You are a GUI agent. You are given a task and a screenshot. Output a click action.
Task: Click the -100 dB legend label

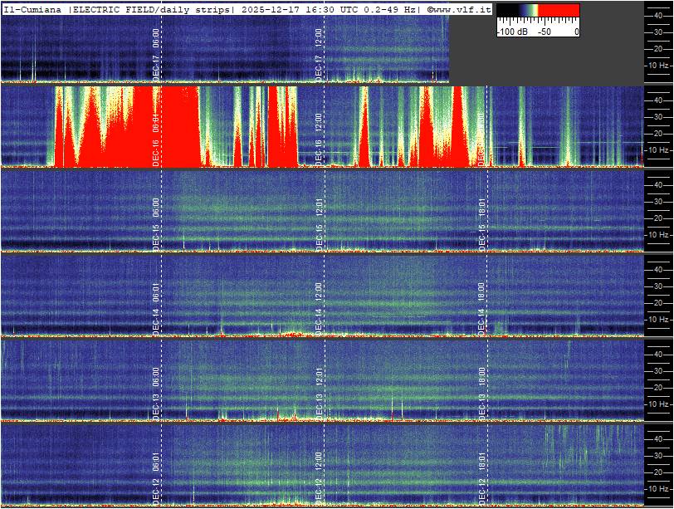pyautogui.click(x=512, y=32)
